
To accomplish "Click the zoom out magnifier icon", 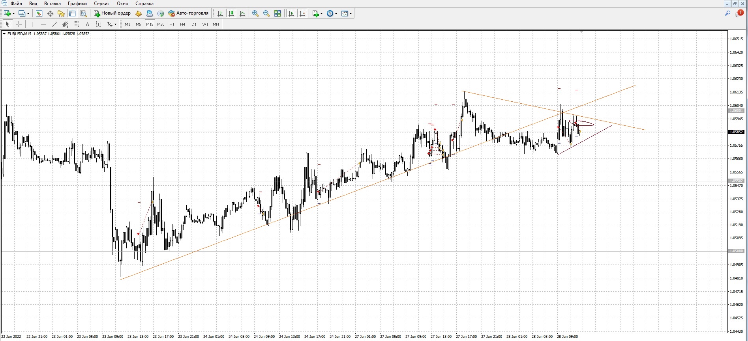I will pos(266,13).
